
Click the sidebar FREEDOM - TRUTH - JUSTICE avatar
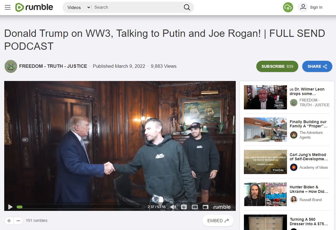tap(293, 103)
